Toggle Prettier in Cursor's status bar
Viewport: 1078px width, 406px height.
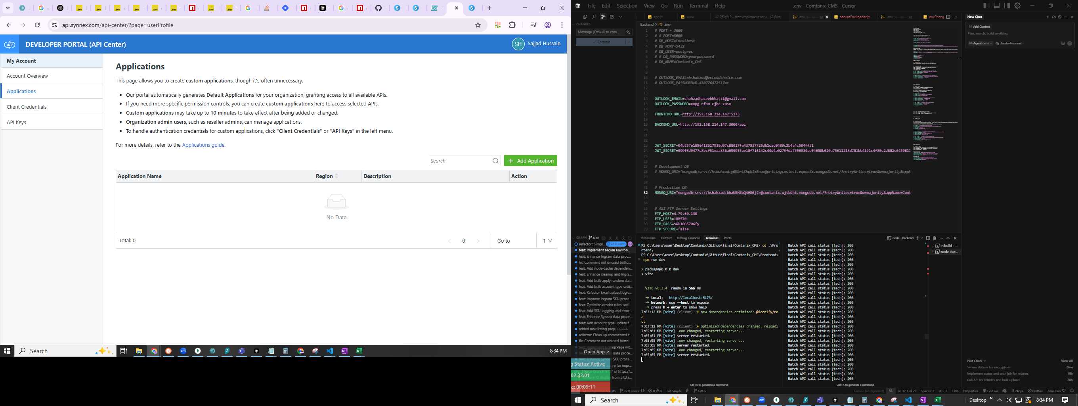coord(1035,391)
